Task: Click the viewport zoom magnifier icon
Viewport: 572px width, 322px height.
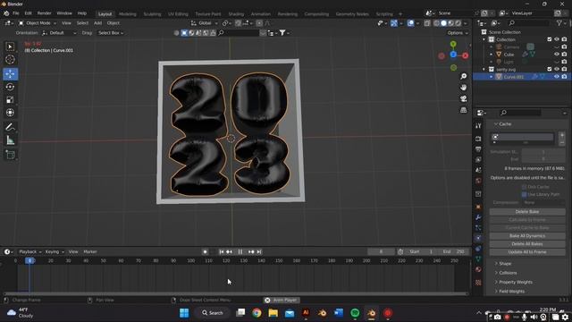Action: pyautogui.click(x=463, y=76)
